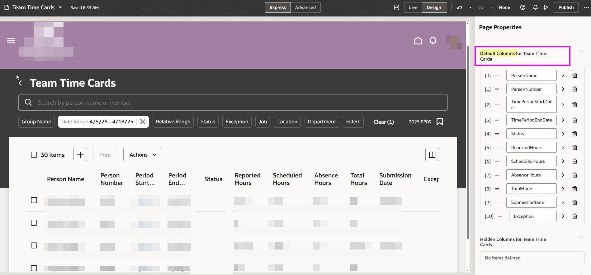Select the Express tab
Viewport: 591px width, 275px height.
(x=278, y=7)
